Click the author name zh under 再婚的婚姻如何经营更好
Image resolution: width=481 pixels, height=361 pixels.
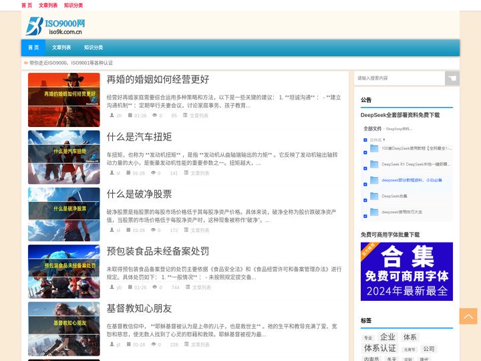119,116
